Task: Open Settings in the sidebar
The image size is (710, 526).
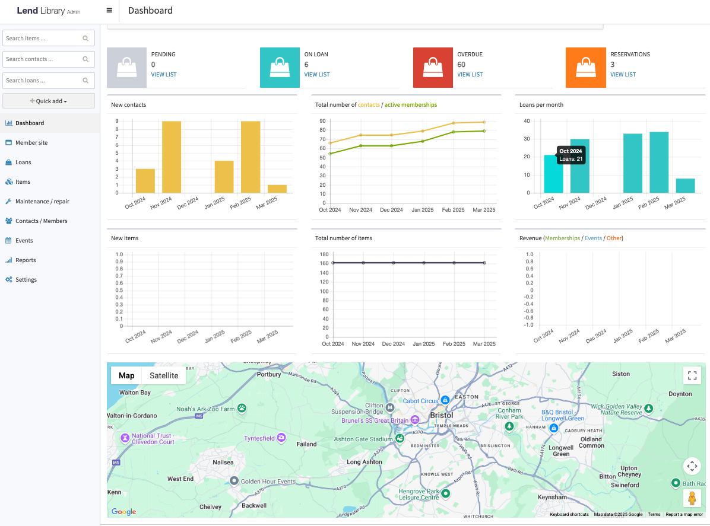Action: click(x=26, y=279)
